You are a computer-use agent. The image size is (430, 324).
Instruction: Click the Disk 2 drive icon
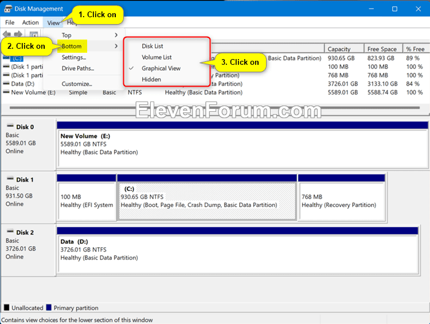[10, 231]
